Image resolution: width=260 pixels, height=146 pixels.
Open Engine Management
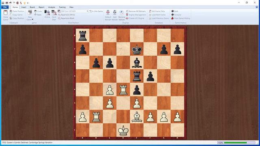tap(136, 15)
